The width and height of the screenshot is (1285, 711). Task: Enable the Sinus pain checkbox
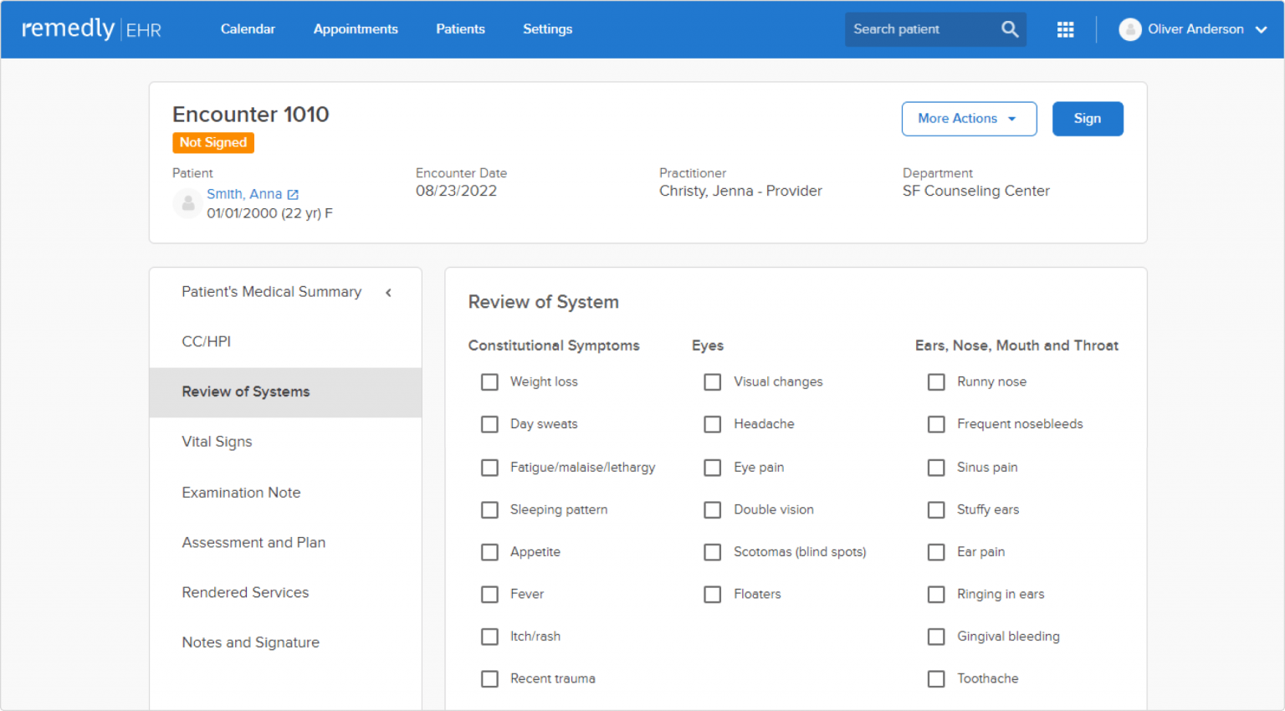[x=936, y=468]
